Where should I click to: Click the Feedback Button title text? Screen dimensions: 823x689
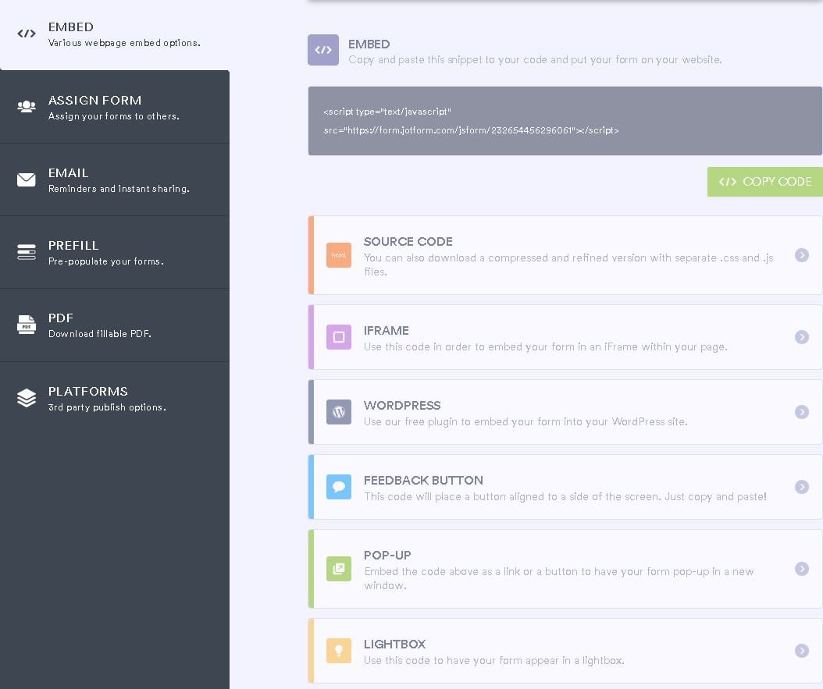(423, 481)
